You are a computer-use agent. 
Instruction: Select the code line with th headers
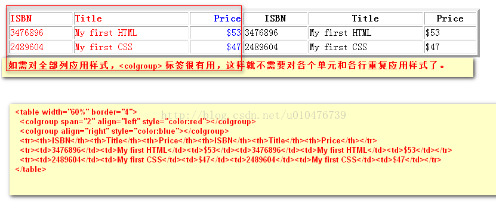tap(198, 140)
